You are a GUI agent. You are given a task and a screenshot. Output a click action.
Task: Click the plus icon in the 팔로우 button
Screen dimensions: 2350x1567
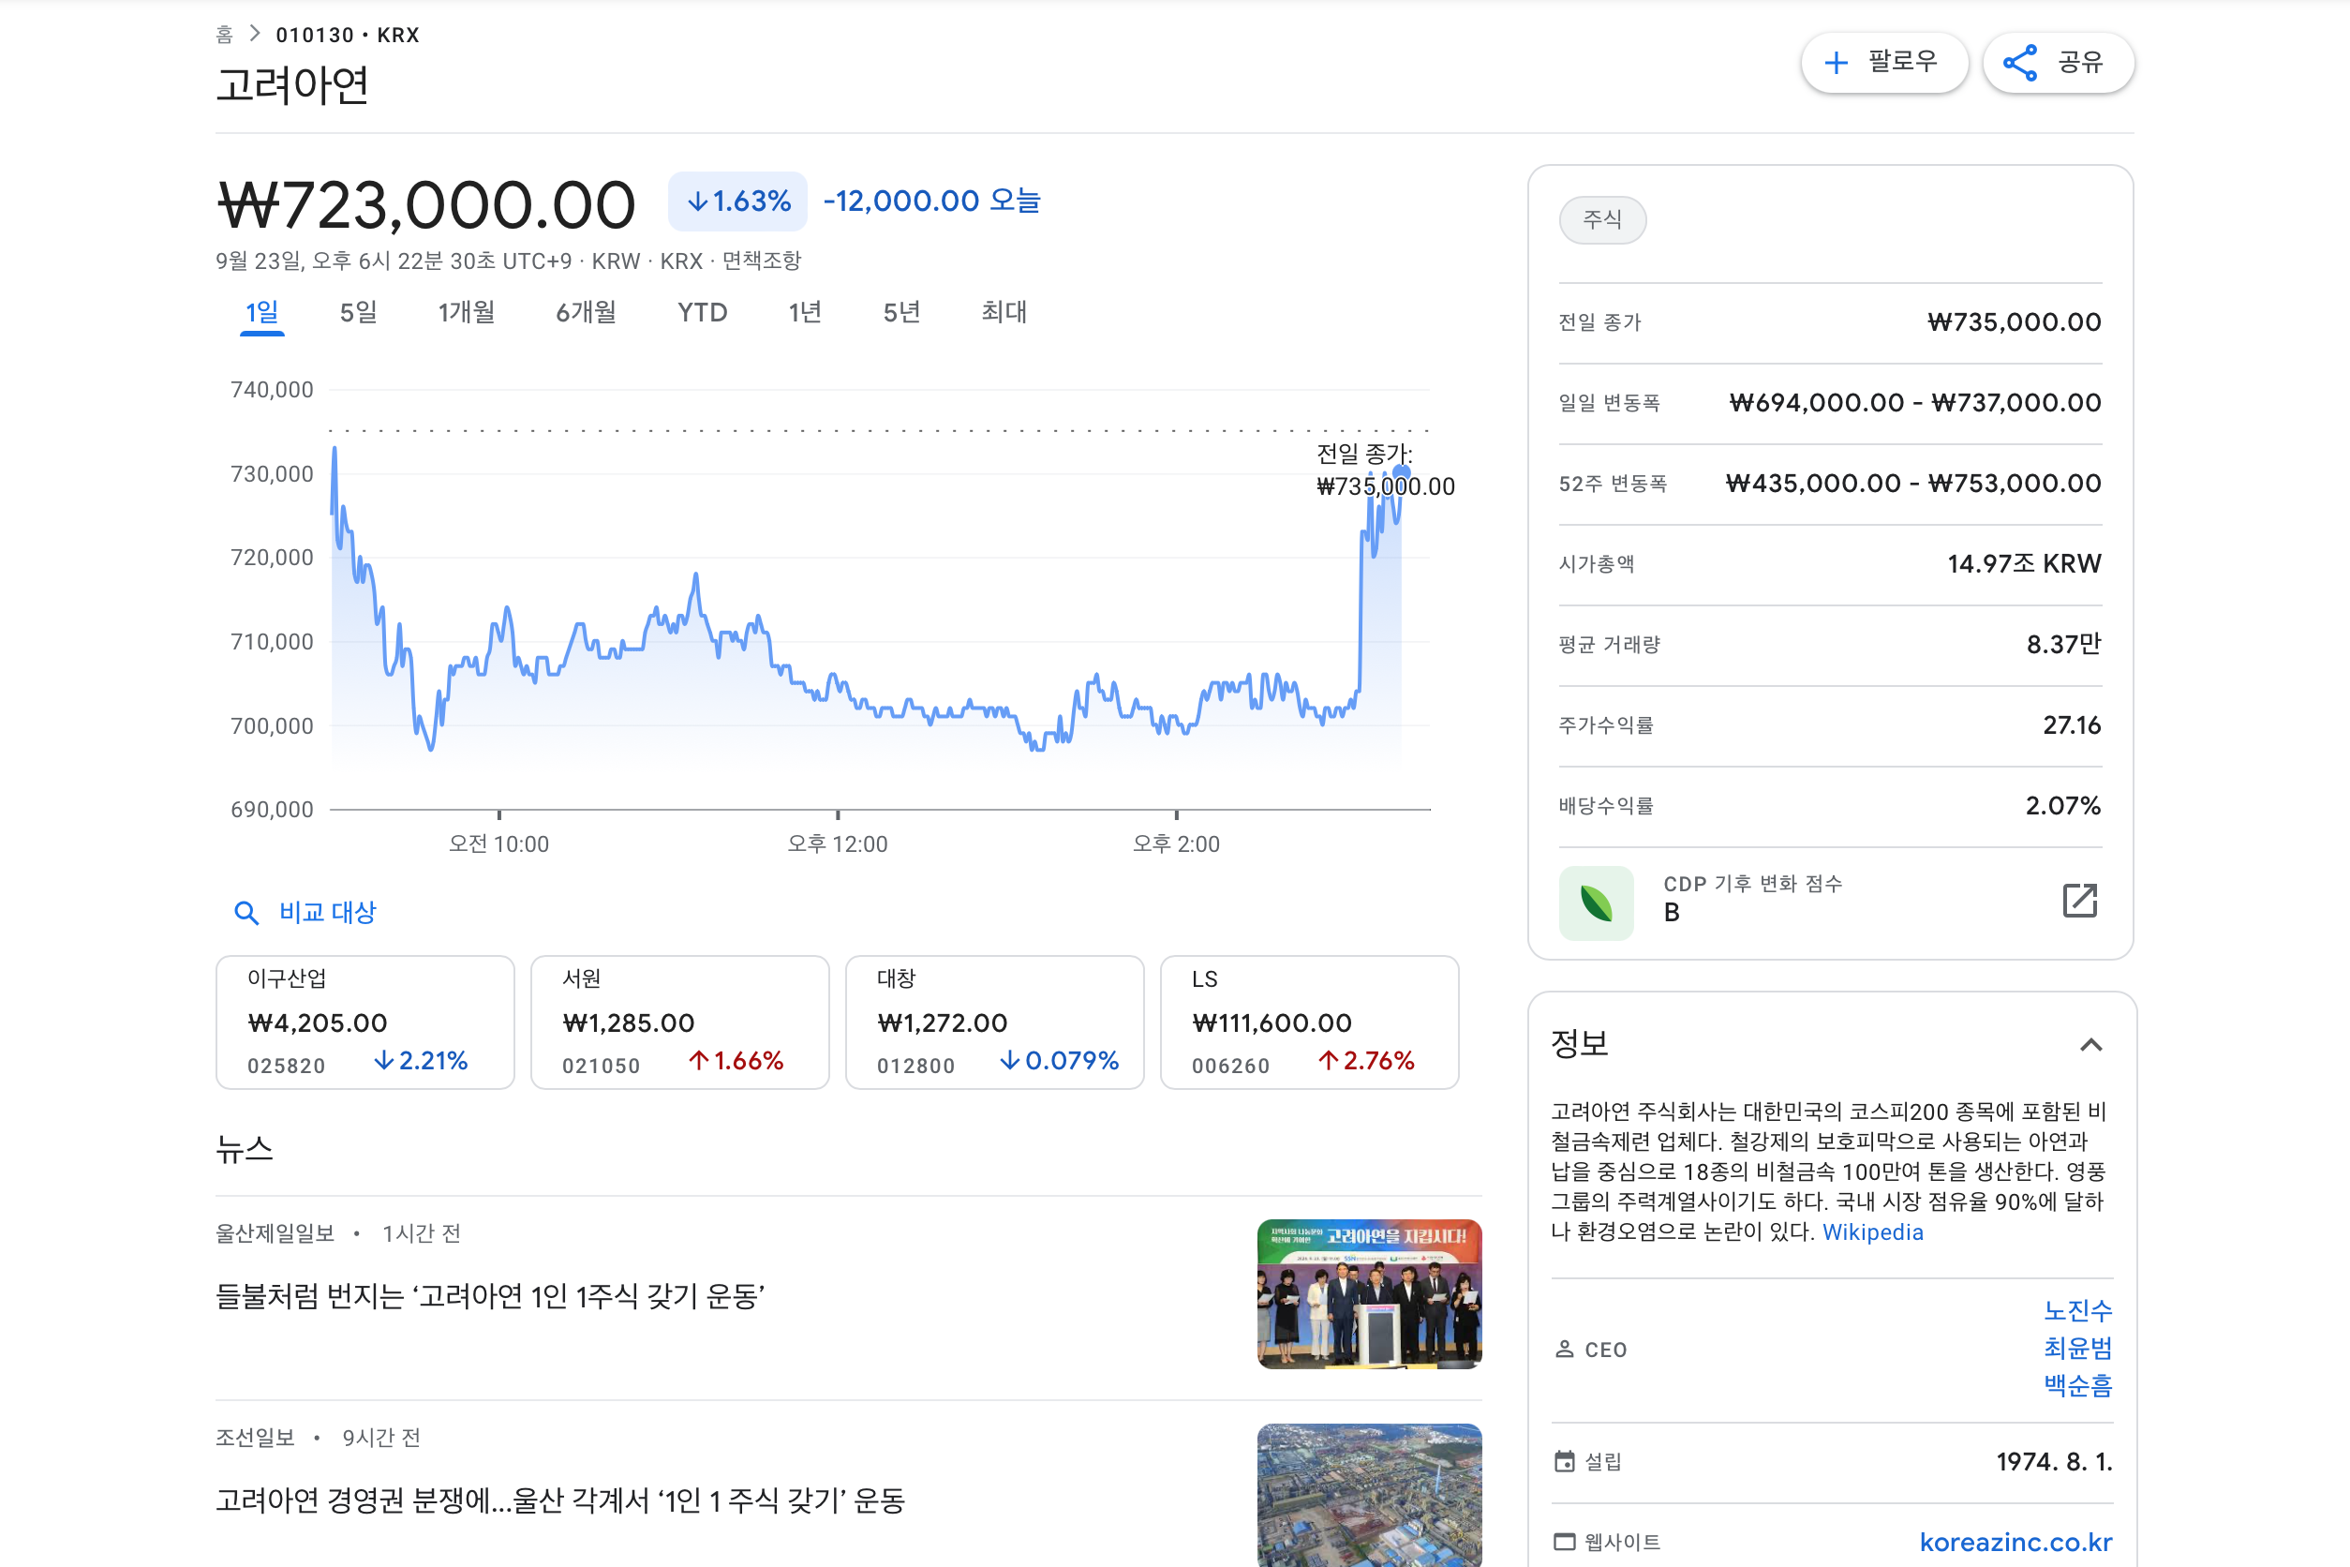pyautogui.click(x=1837, y=63)
